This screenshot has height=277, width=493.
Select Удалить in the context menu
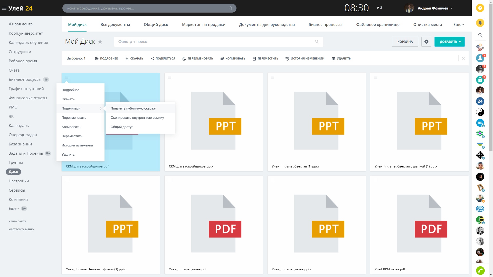point(80,155)
